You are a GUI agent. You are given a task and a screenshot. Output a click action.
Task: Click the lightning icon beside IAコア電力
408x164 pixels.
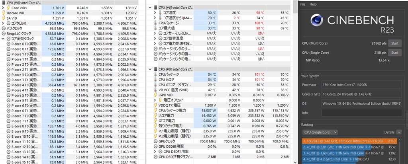coord(156,115)
